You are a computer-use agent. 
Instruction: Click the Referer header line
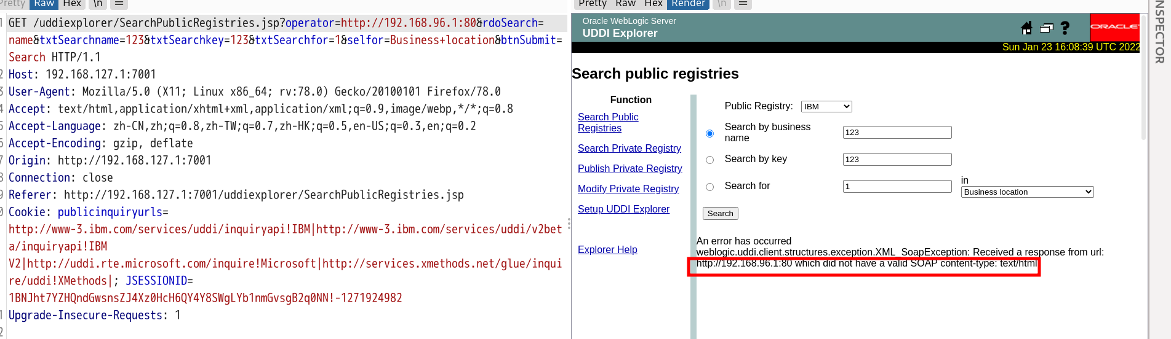[236, 195]
